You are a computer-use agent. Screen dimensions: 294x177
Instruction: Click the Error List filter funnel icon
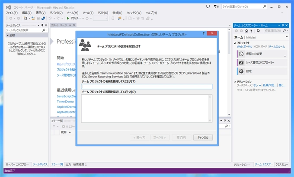point(54,126)
